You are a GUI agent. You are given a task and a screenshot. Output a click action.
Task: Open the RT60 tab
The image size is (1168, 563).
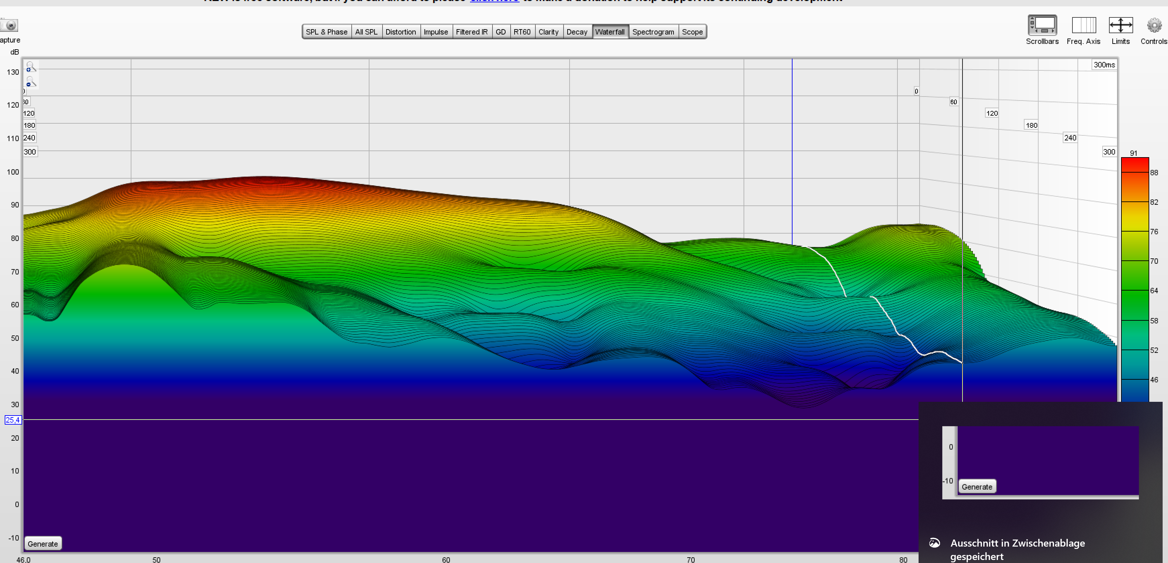coord(522,32)
